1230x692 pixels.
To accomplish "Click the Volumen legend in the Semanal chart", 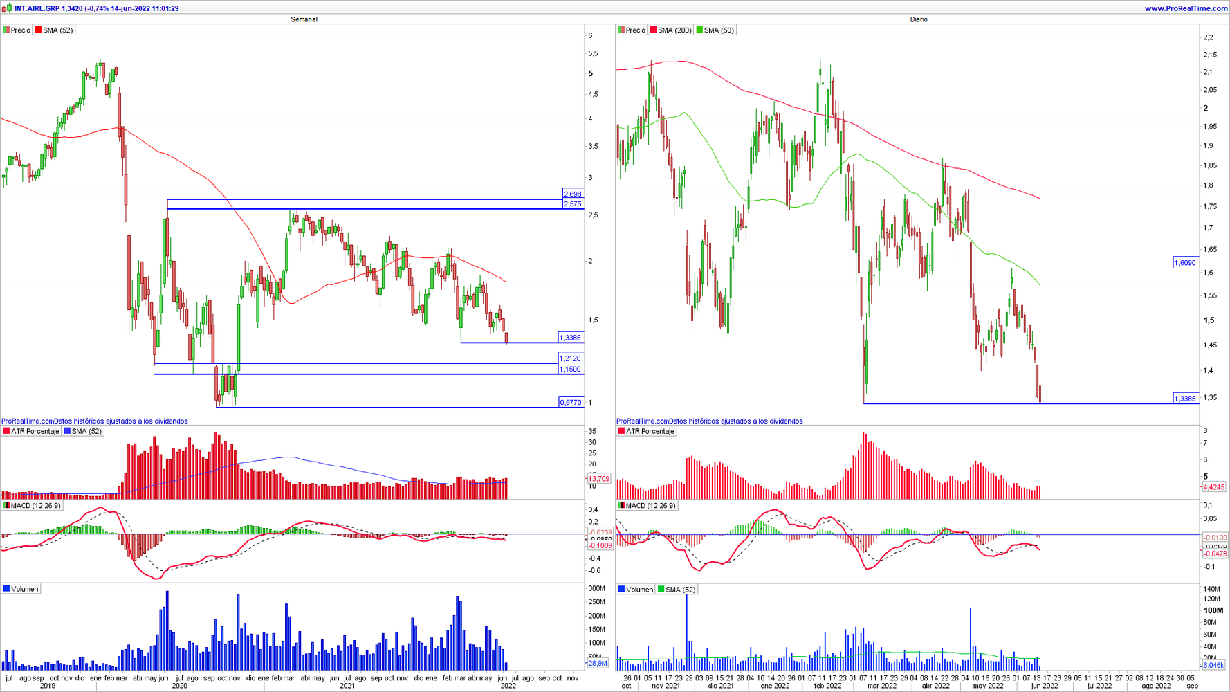I will pos(21,589).
